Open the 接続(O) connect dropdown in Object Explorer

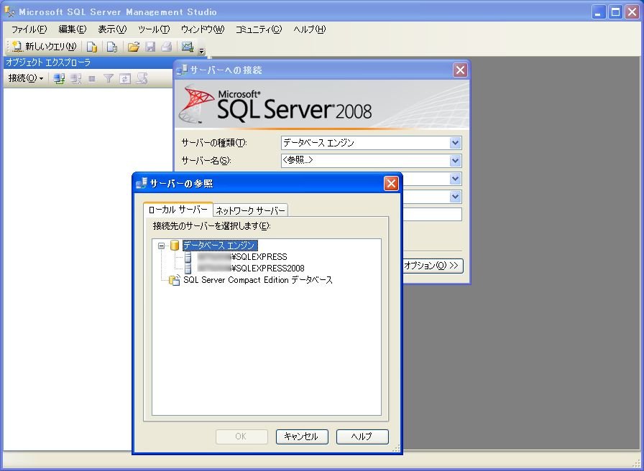[26, 78]
